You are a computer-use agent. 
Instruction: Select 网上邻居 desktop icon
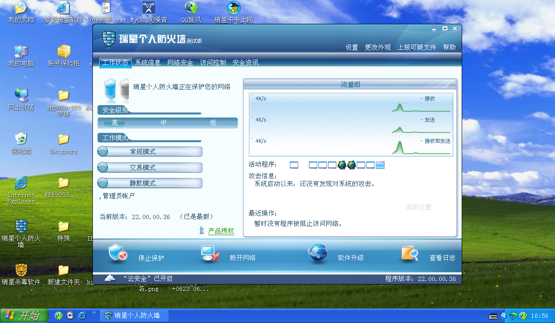21,100
